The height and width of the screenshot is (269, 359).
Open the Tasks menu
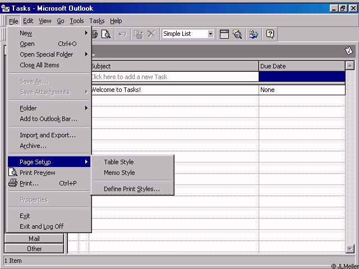click(97, 21)
